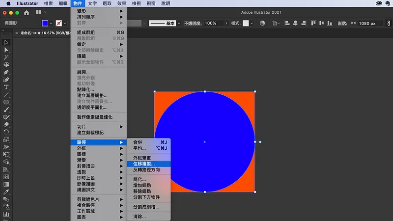Click the opacity value field 100%
Screen dimensions: 393x221
(213, 23)
